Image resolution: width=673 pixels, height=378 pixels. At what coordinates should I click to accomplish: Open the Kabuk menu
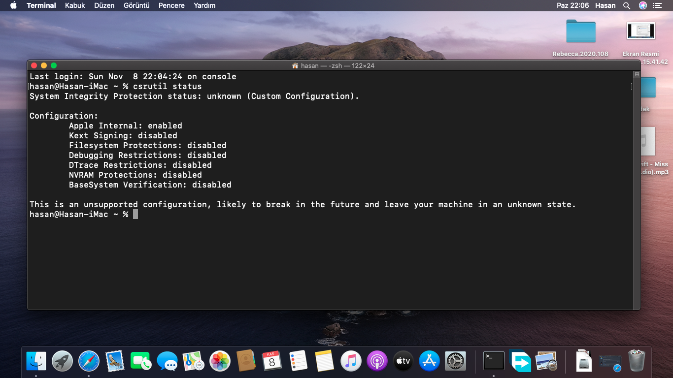75,5
